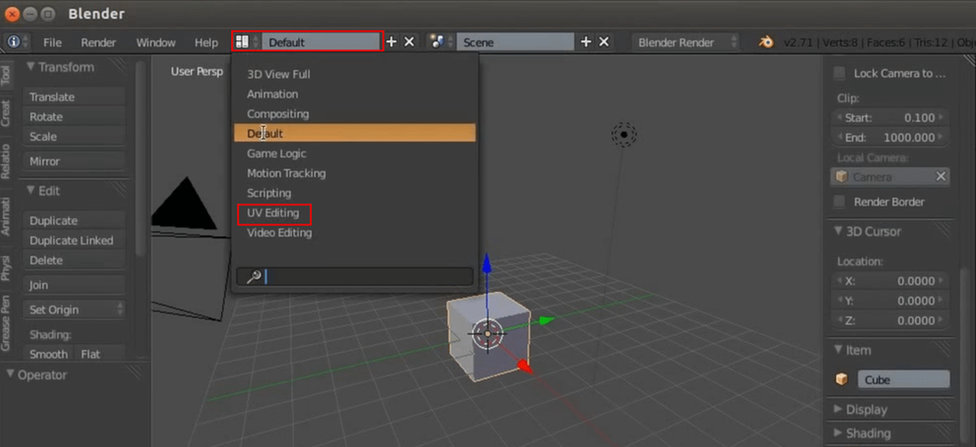Click the search magnifier icon in layout menu
Screen dimensions: 976x447
click(254, 277)
